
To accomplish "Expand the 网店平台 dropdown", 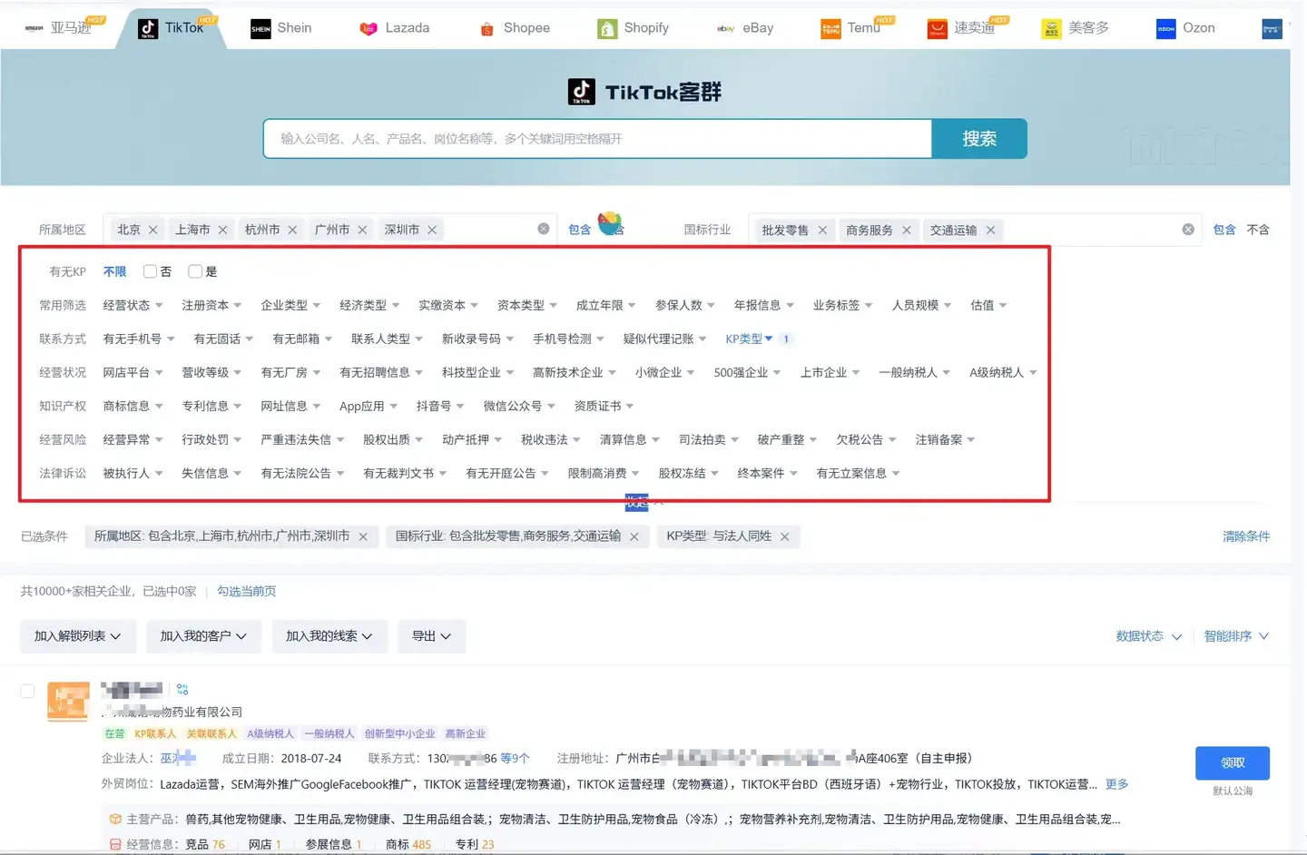I will (x=133, y=372).
